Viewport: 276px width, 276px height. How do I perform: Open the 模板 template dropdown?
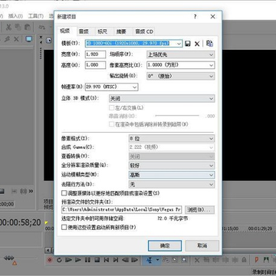pos(179,44)
